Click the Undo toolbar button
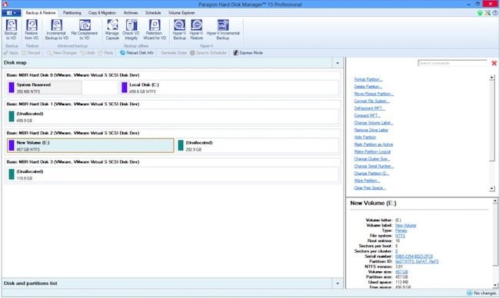This screenshot has height=298, width=500. pyautogui.click(x=88, y=53)
